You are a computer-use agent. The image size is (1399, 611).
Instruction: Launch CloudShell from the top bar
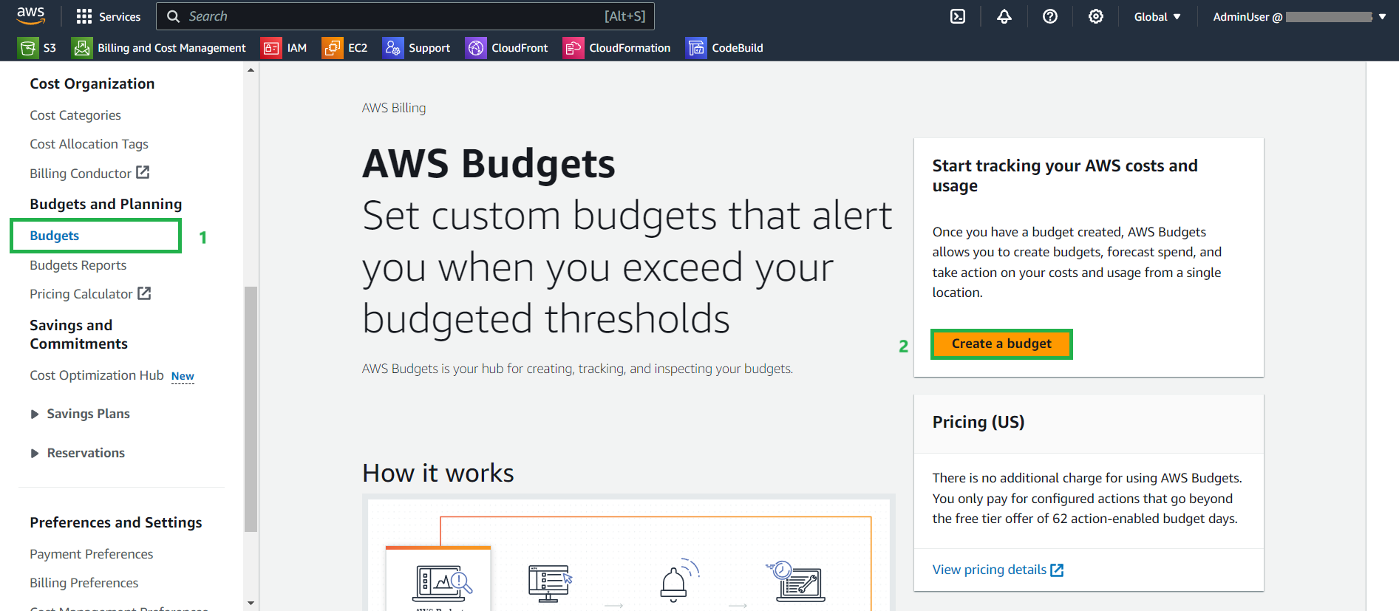958,16
